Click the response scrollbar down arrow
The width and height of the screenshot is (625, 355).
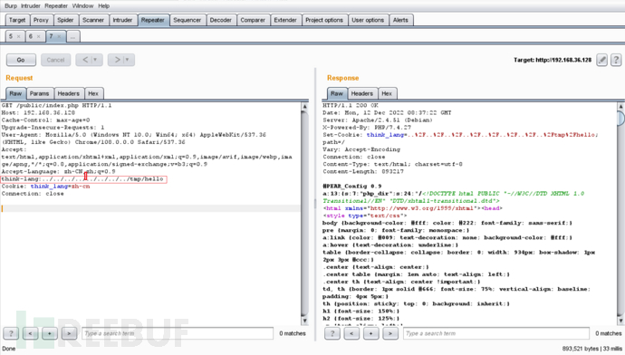point(621,321)
